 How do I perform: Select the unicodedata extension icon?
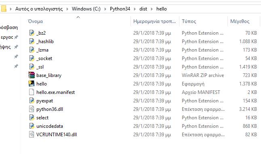pos(32,126)
